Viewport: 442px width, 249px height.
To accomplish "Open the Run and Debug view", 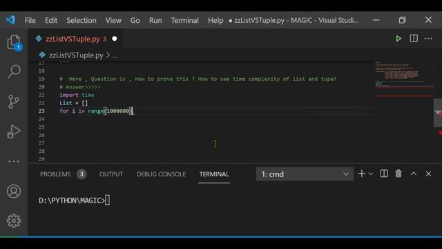I will pyautogui.click(x=14, y=131).
